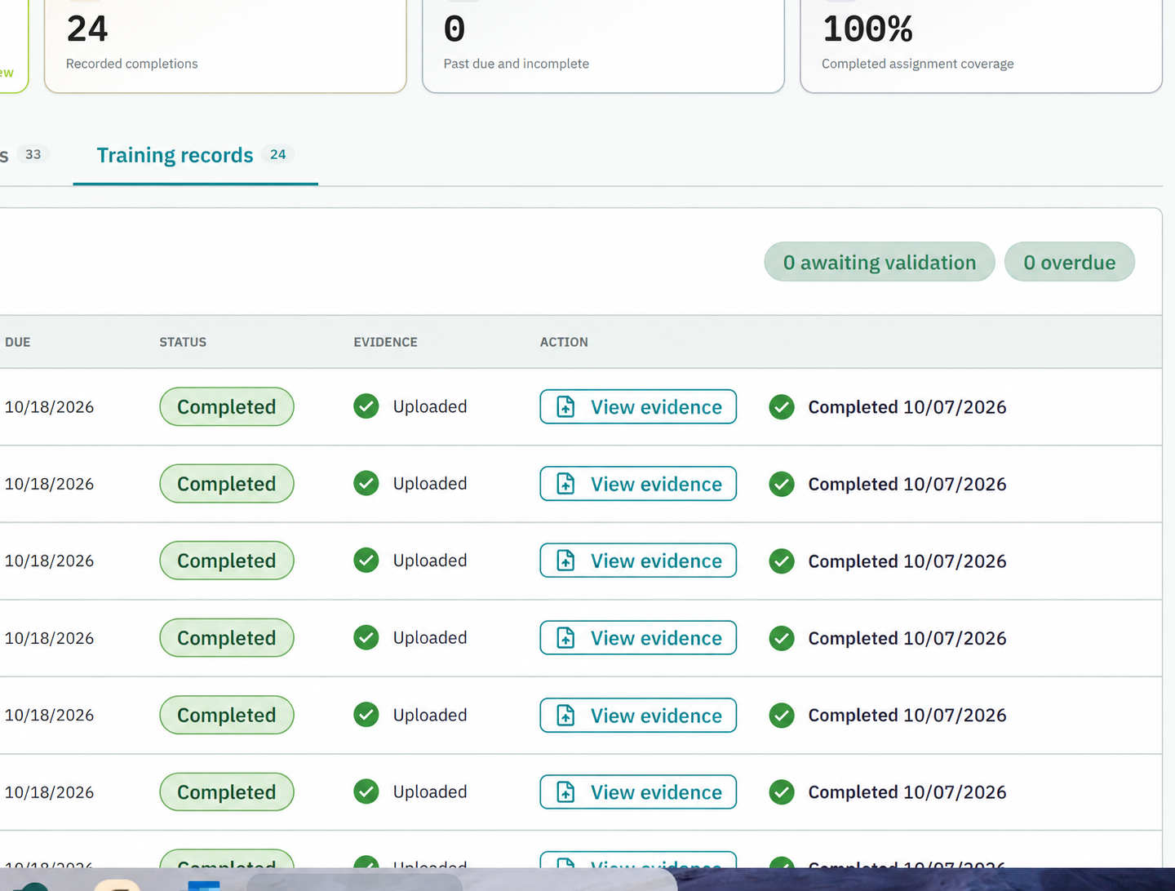Click the Completed 10/07/2026 text in third row

(x=907, y=561)
